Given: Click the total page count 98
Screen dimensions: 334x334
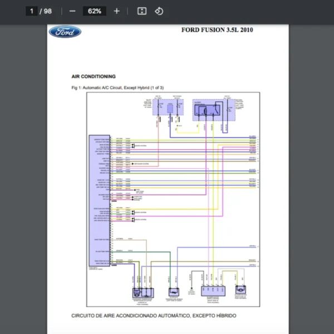Looking at the screenshot, I should 48,11.
